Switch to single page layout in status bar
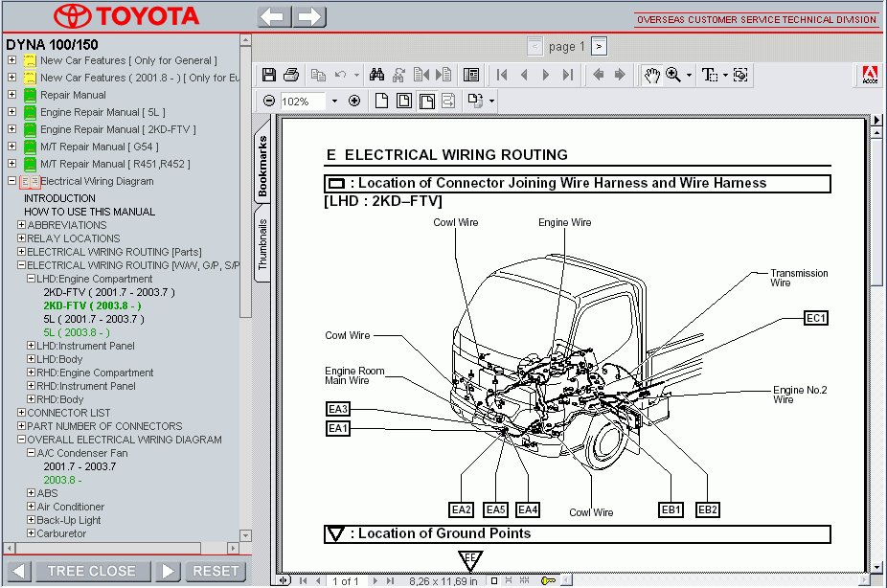 click(494, 580)
